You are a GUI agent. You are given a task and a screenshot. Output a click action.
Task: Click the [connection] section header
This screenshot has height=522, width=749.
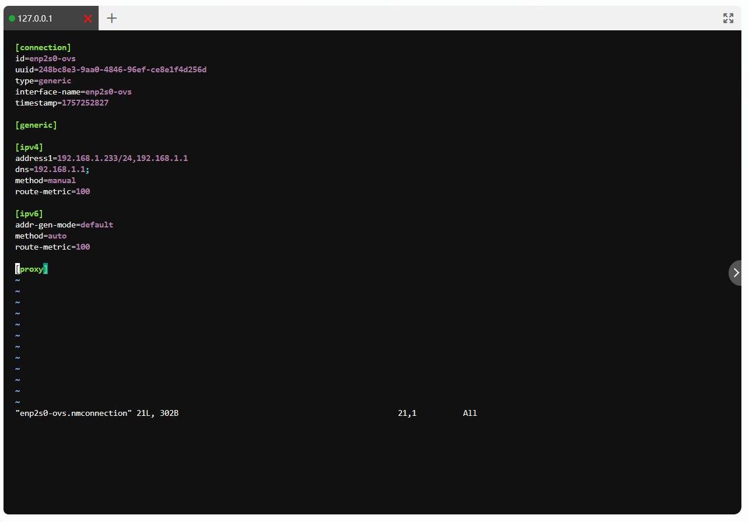(x=43, y=47)
